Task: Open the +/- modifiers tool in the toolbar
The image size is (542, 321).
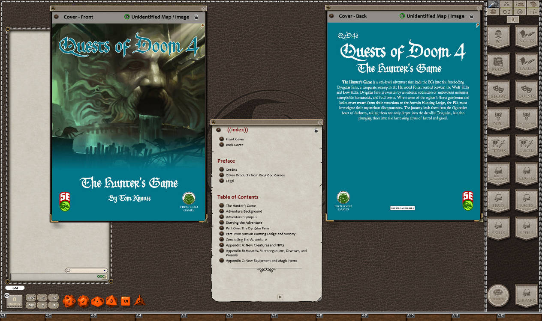Action: click(533, 11)
